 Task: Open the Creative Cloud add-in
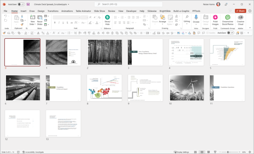(x=240, y=17)
